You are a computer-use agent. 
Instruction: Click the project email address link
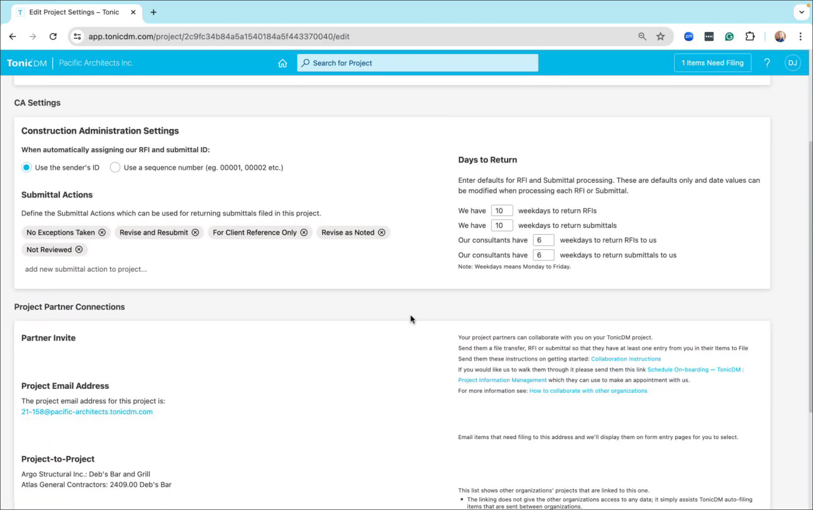[87, 412]
